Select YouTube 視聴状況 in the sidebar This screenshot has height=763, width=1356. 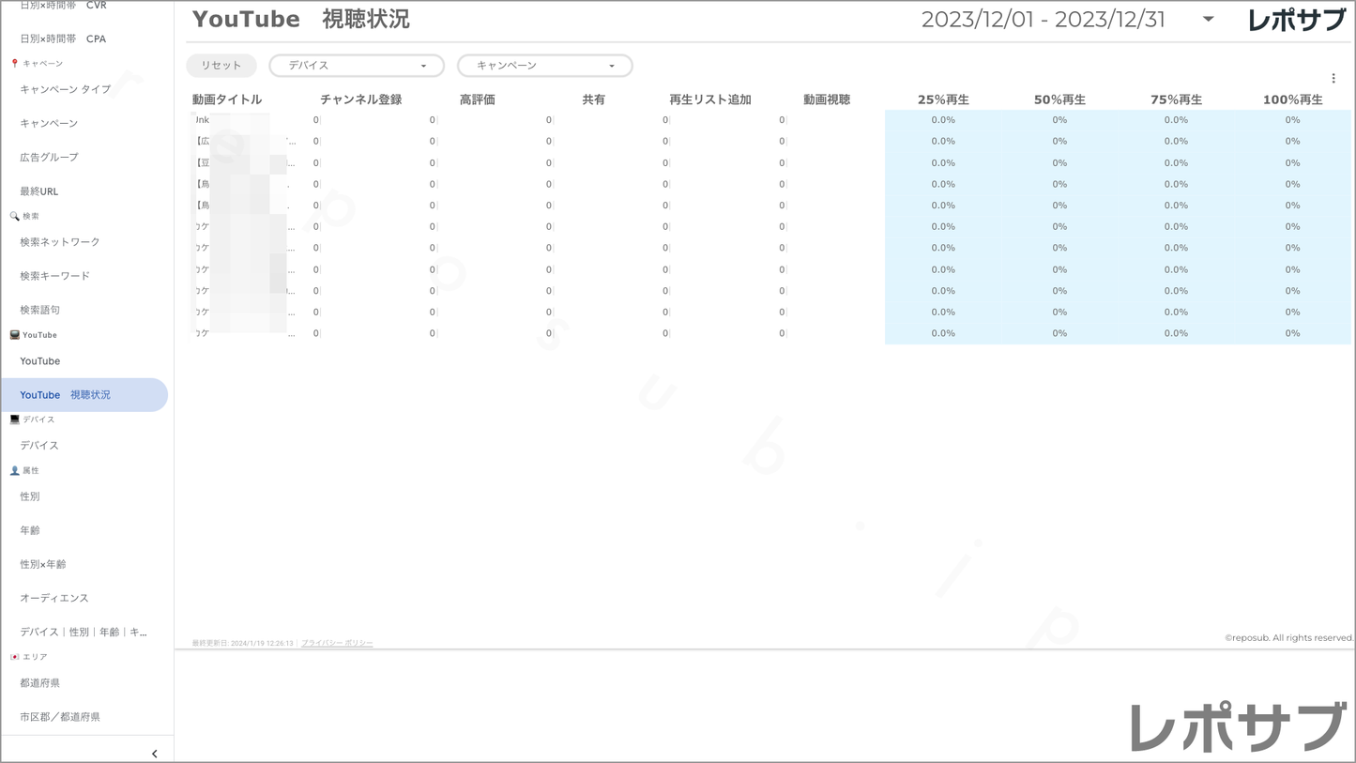[65, 395]
